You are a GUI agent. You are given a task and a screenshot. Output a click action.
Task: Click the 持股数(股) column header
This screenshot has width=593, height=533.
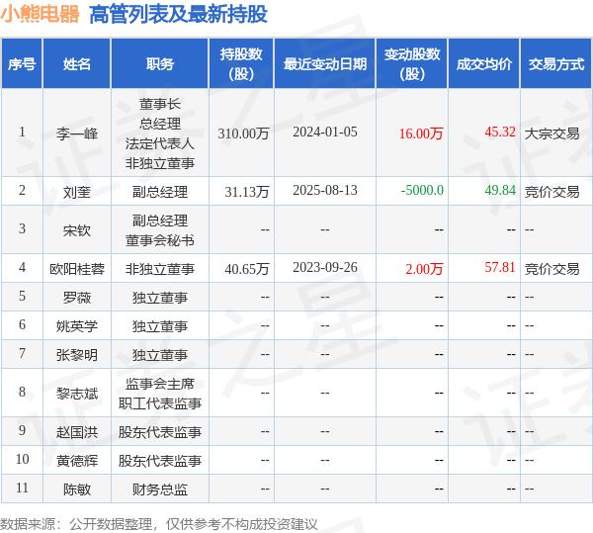click(x=241, y=64)
